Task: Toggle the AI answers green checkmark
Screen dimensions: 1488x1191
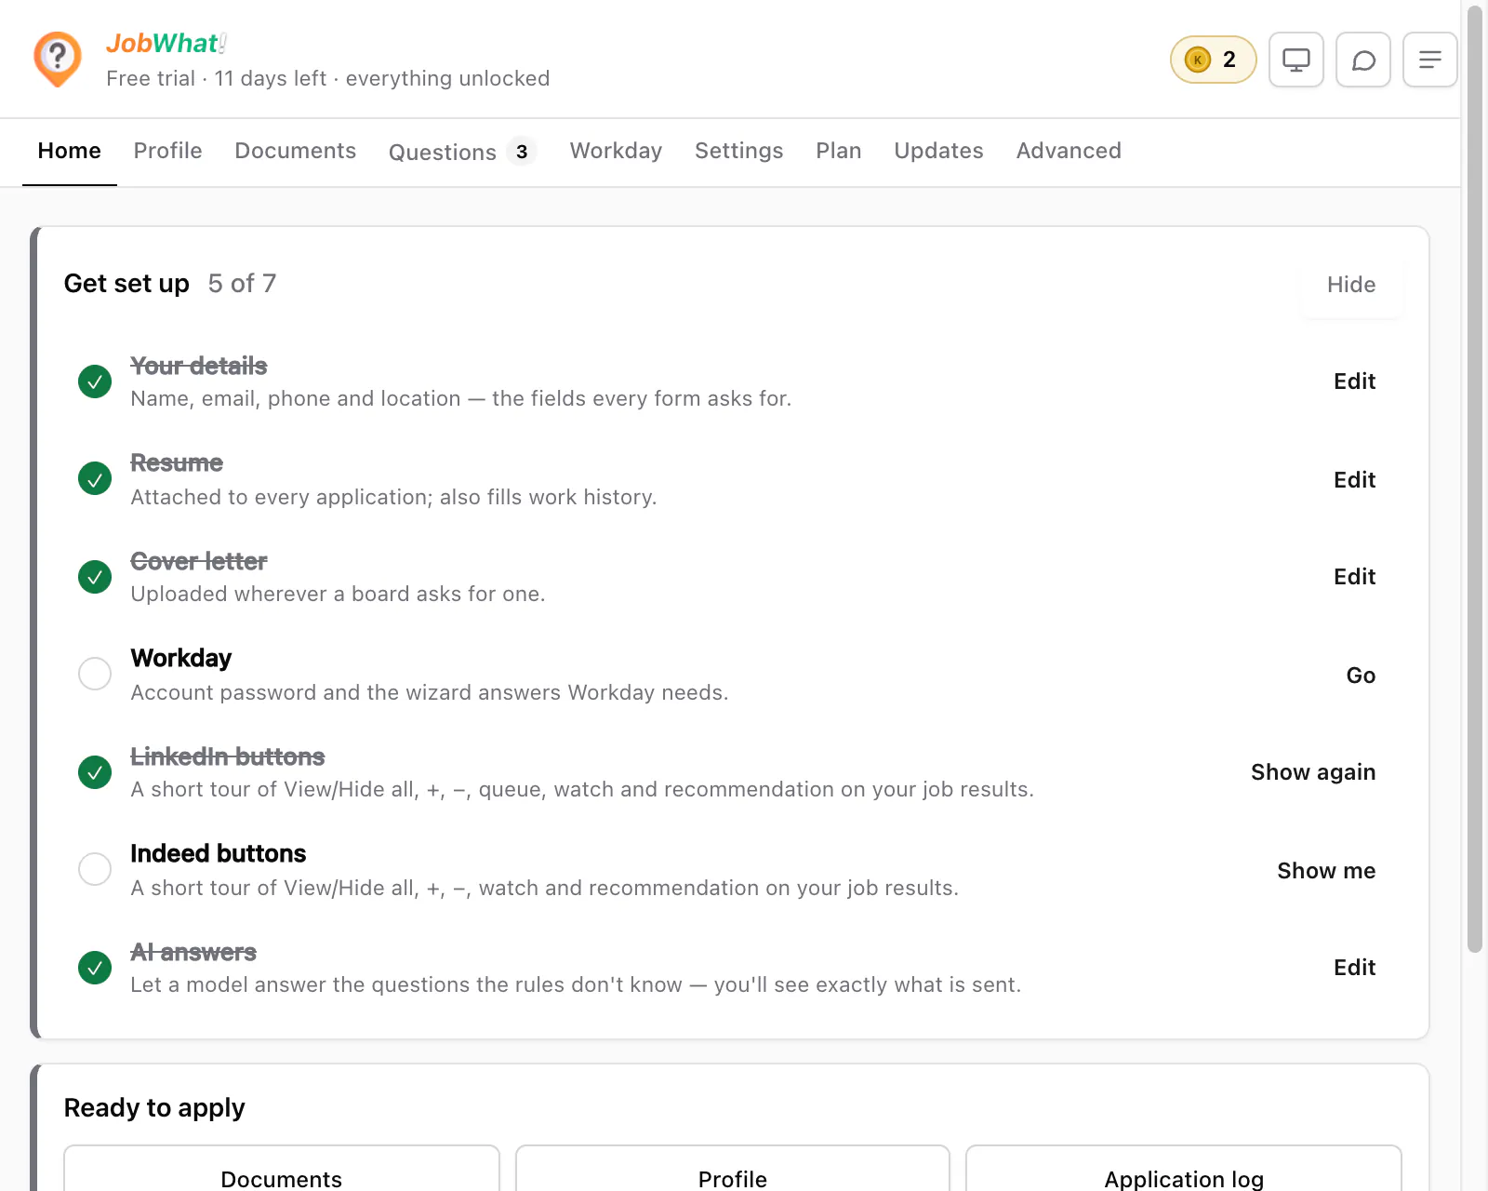Action: (x=95, y=968)
